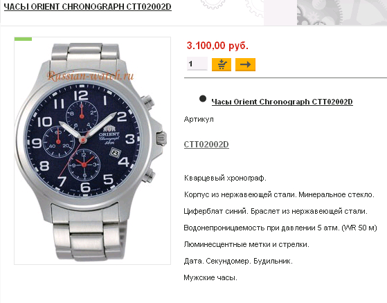Click the water resistance description line
The image size is (387, 303).
280,228
